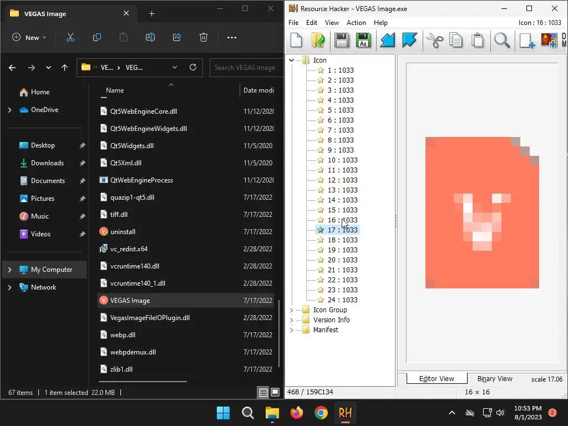Go up one folder level in Explorer
The image size is (568, 426).
(64, 67)
